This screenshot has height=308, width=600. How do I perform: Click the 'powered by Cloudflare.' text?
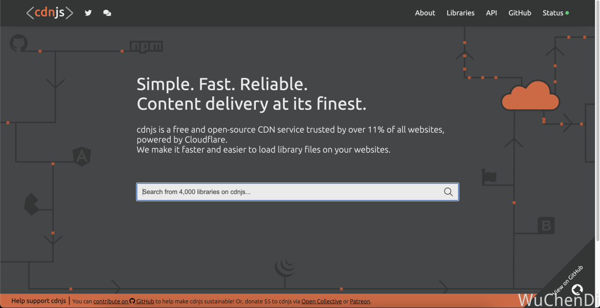[182, 140]
